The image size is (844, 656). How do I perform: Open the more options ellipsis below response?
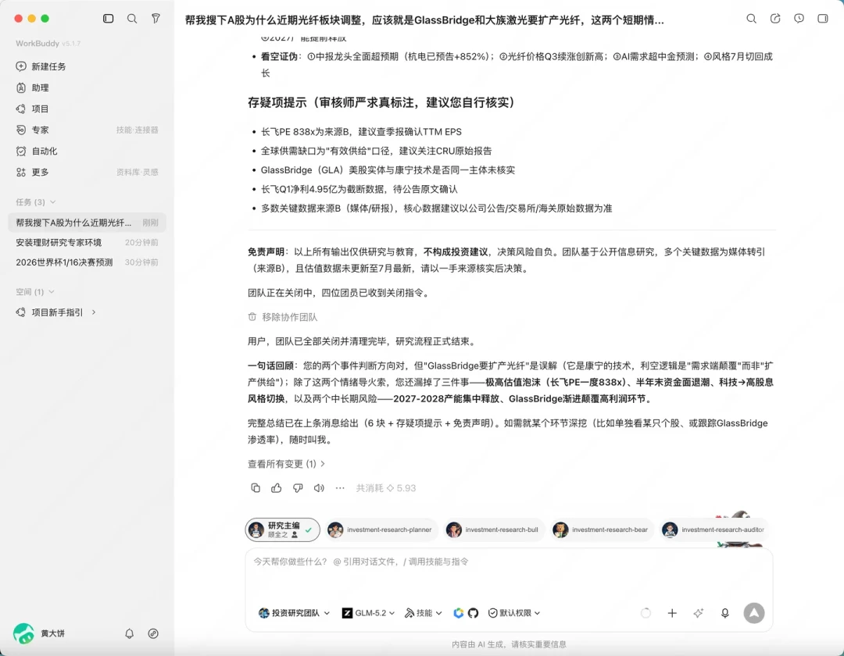[x=340, y=488]
